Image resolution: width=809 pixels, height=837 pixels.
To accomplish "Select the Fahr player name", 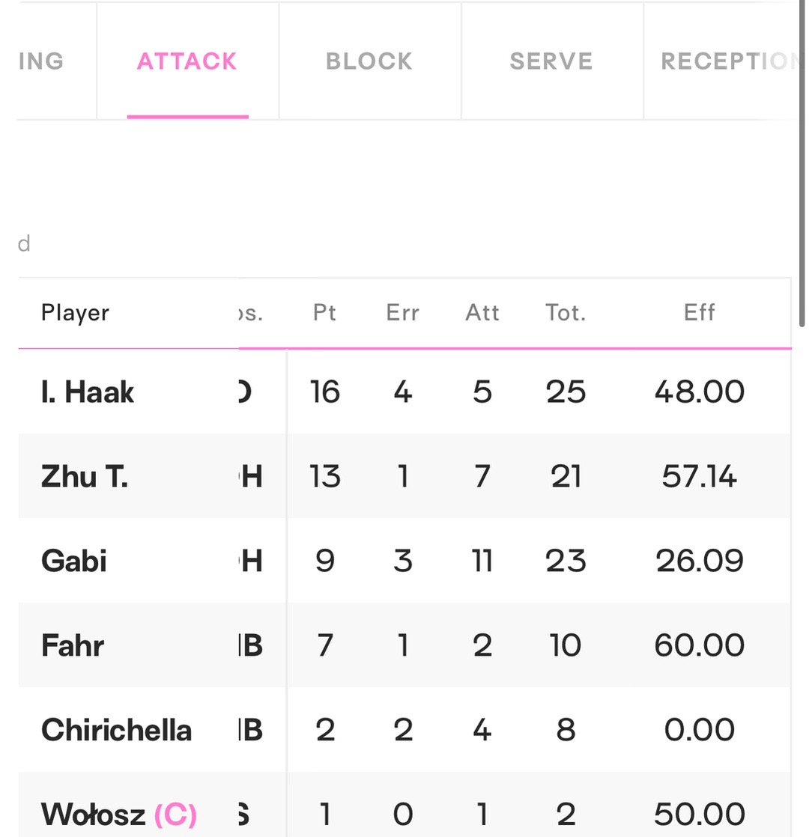I will point(73,645).
